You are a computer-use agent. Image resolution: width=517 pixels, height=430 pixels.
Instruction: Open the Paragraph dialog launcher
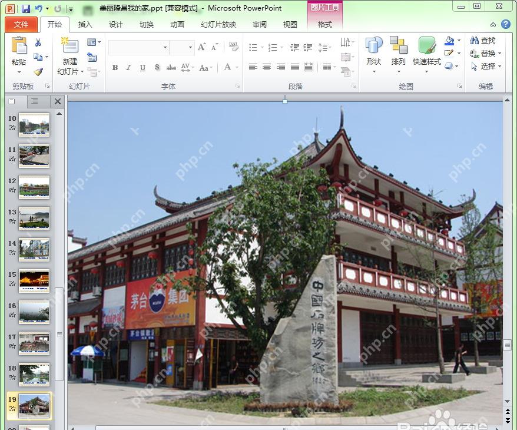point(354,86)
